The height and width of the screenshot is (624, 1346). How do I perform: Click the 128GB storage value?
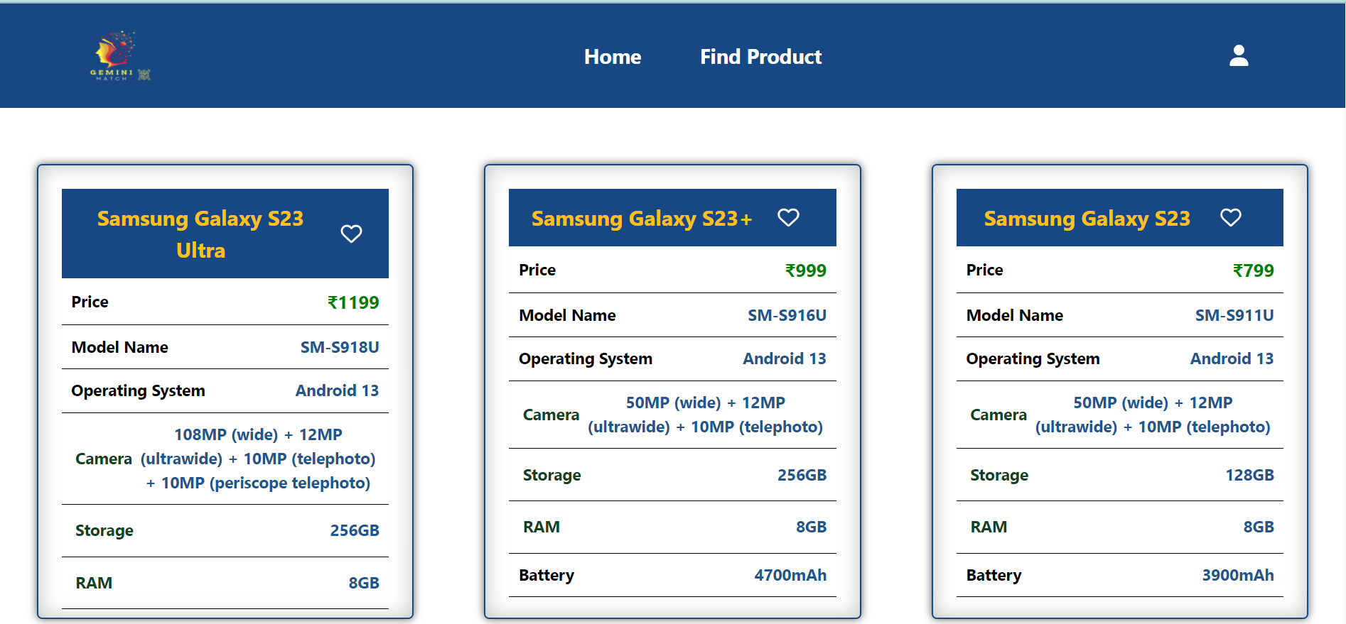pos(1249,475)
